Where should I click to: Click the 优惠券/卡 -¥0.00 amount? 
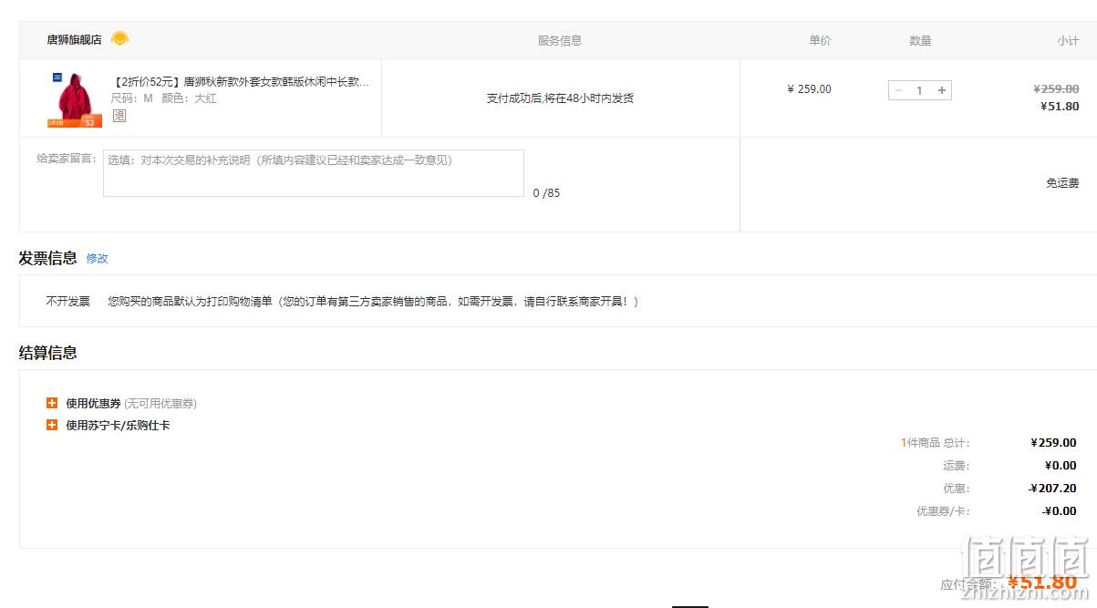(1059, 511)
